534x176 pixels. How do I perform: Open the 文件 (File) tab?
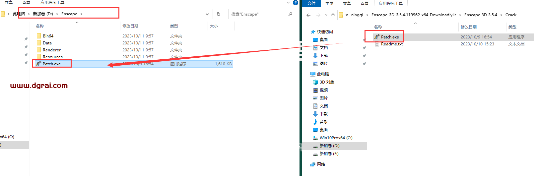(x=311, y=3)
